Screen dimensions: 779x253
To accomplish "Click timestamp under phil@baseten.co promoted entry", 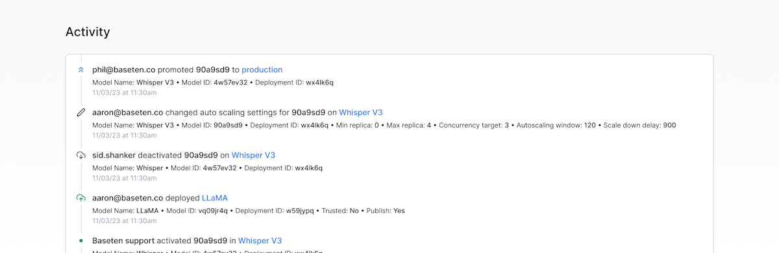I will (125, 93).
